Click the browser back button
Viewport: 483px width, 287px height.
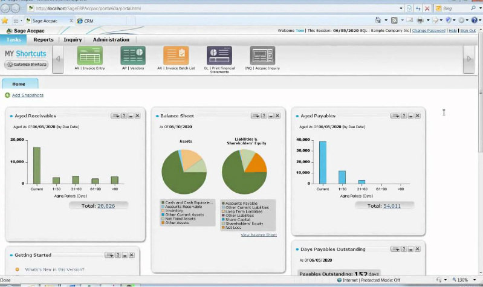click(x=5, y=8)
